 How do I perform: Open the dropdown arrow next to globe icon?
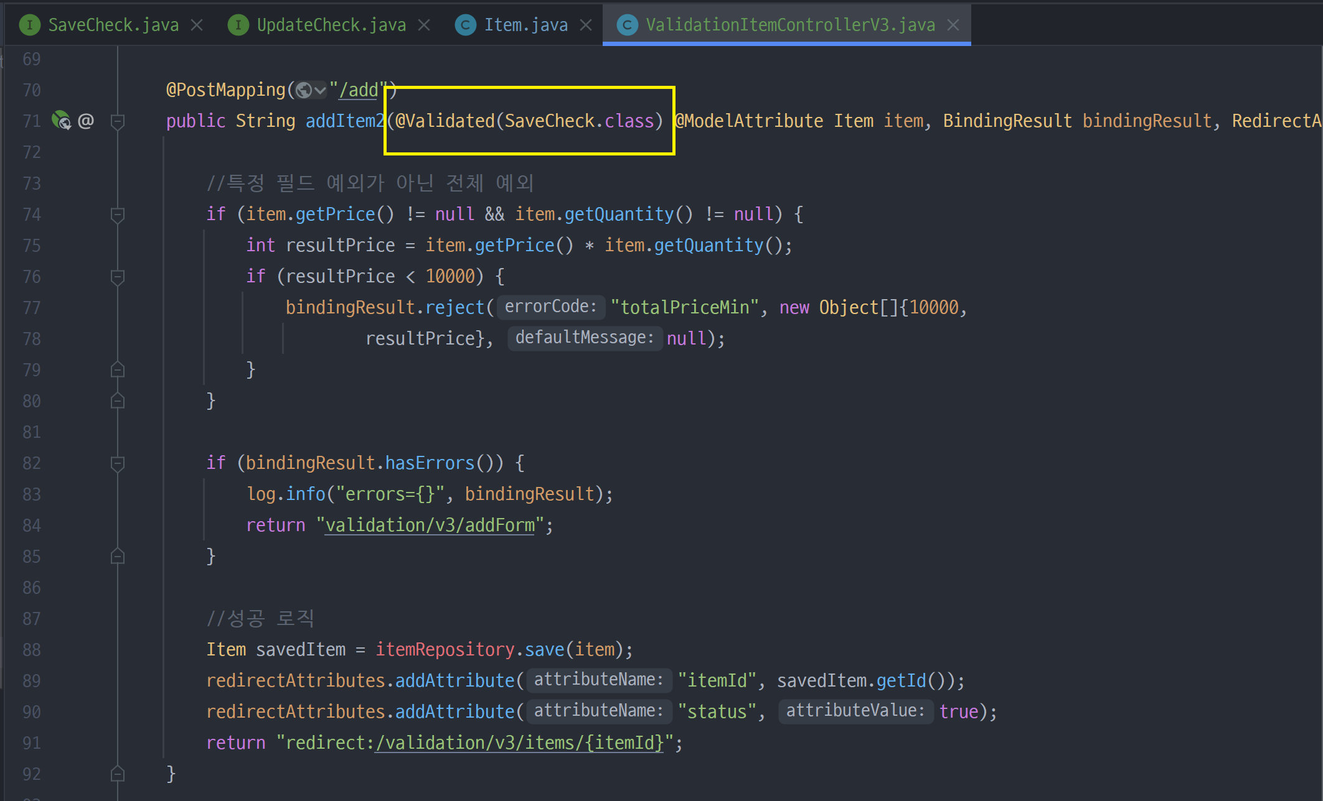point(320,90)
